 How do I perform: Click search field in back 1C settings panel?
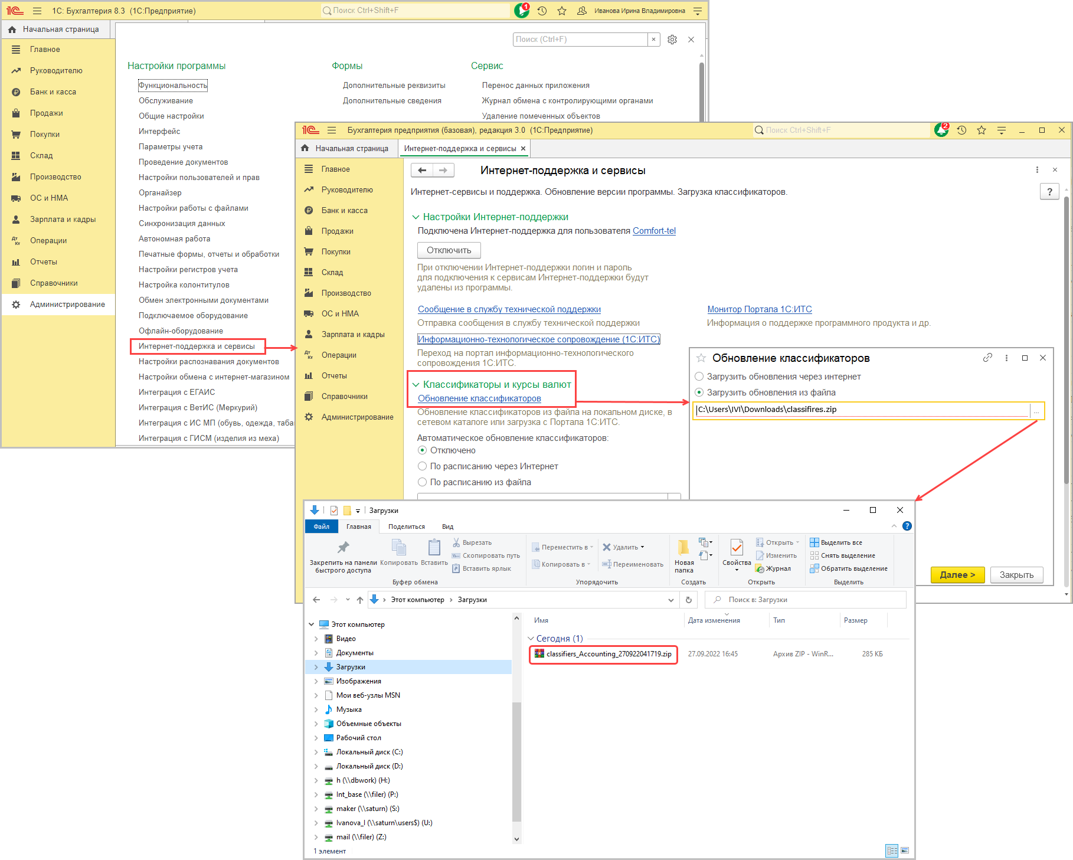coord(580,40)
